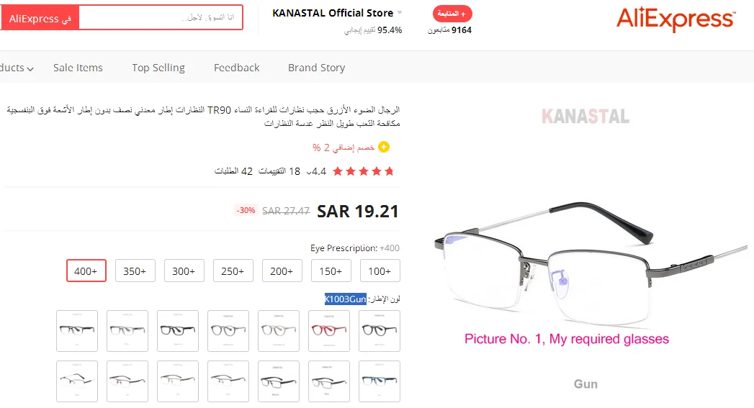Image resolution: width=754 pixels, height=408 pixels.
Task: Click the red follow store button
Action: click(x=452, y=14)
